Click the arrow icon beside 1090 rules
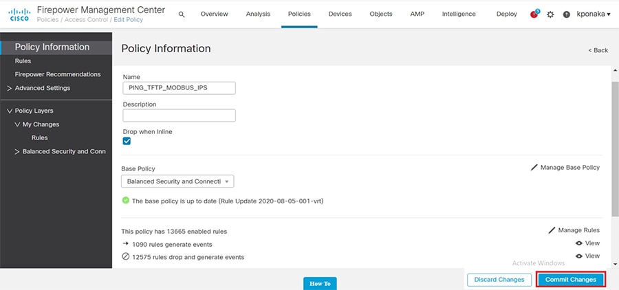 click(126, 244)
